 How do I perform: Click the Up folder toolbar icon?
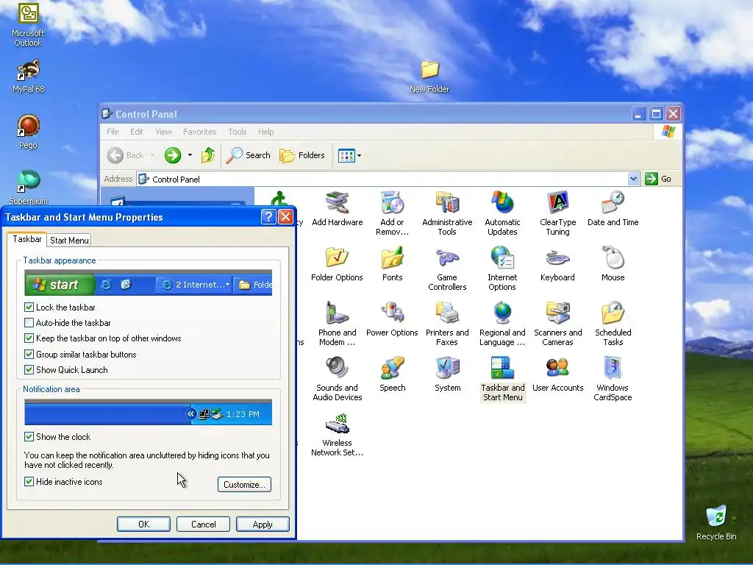208,155
